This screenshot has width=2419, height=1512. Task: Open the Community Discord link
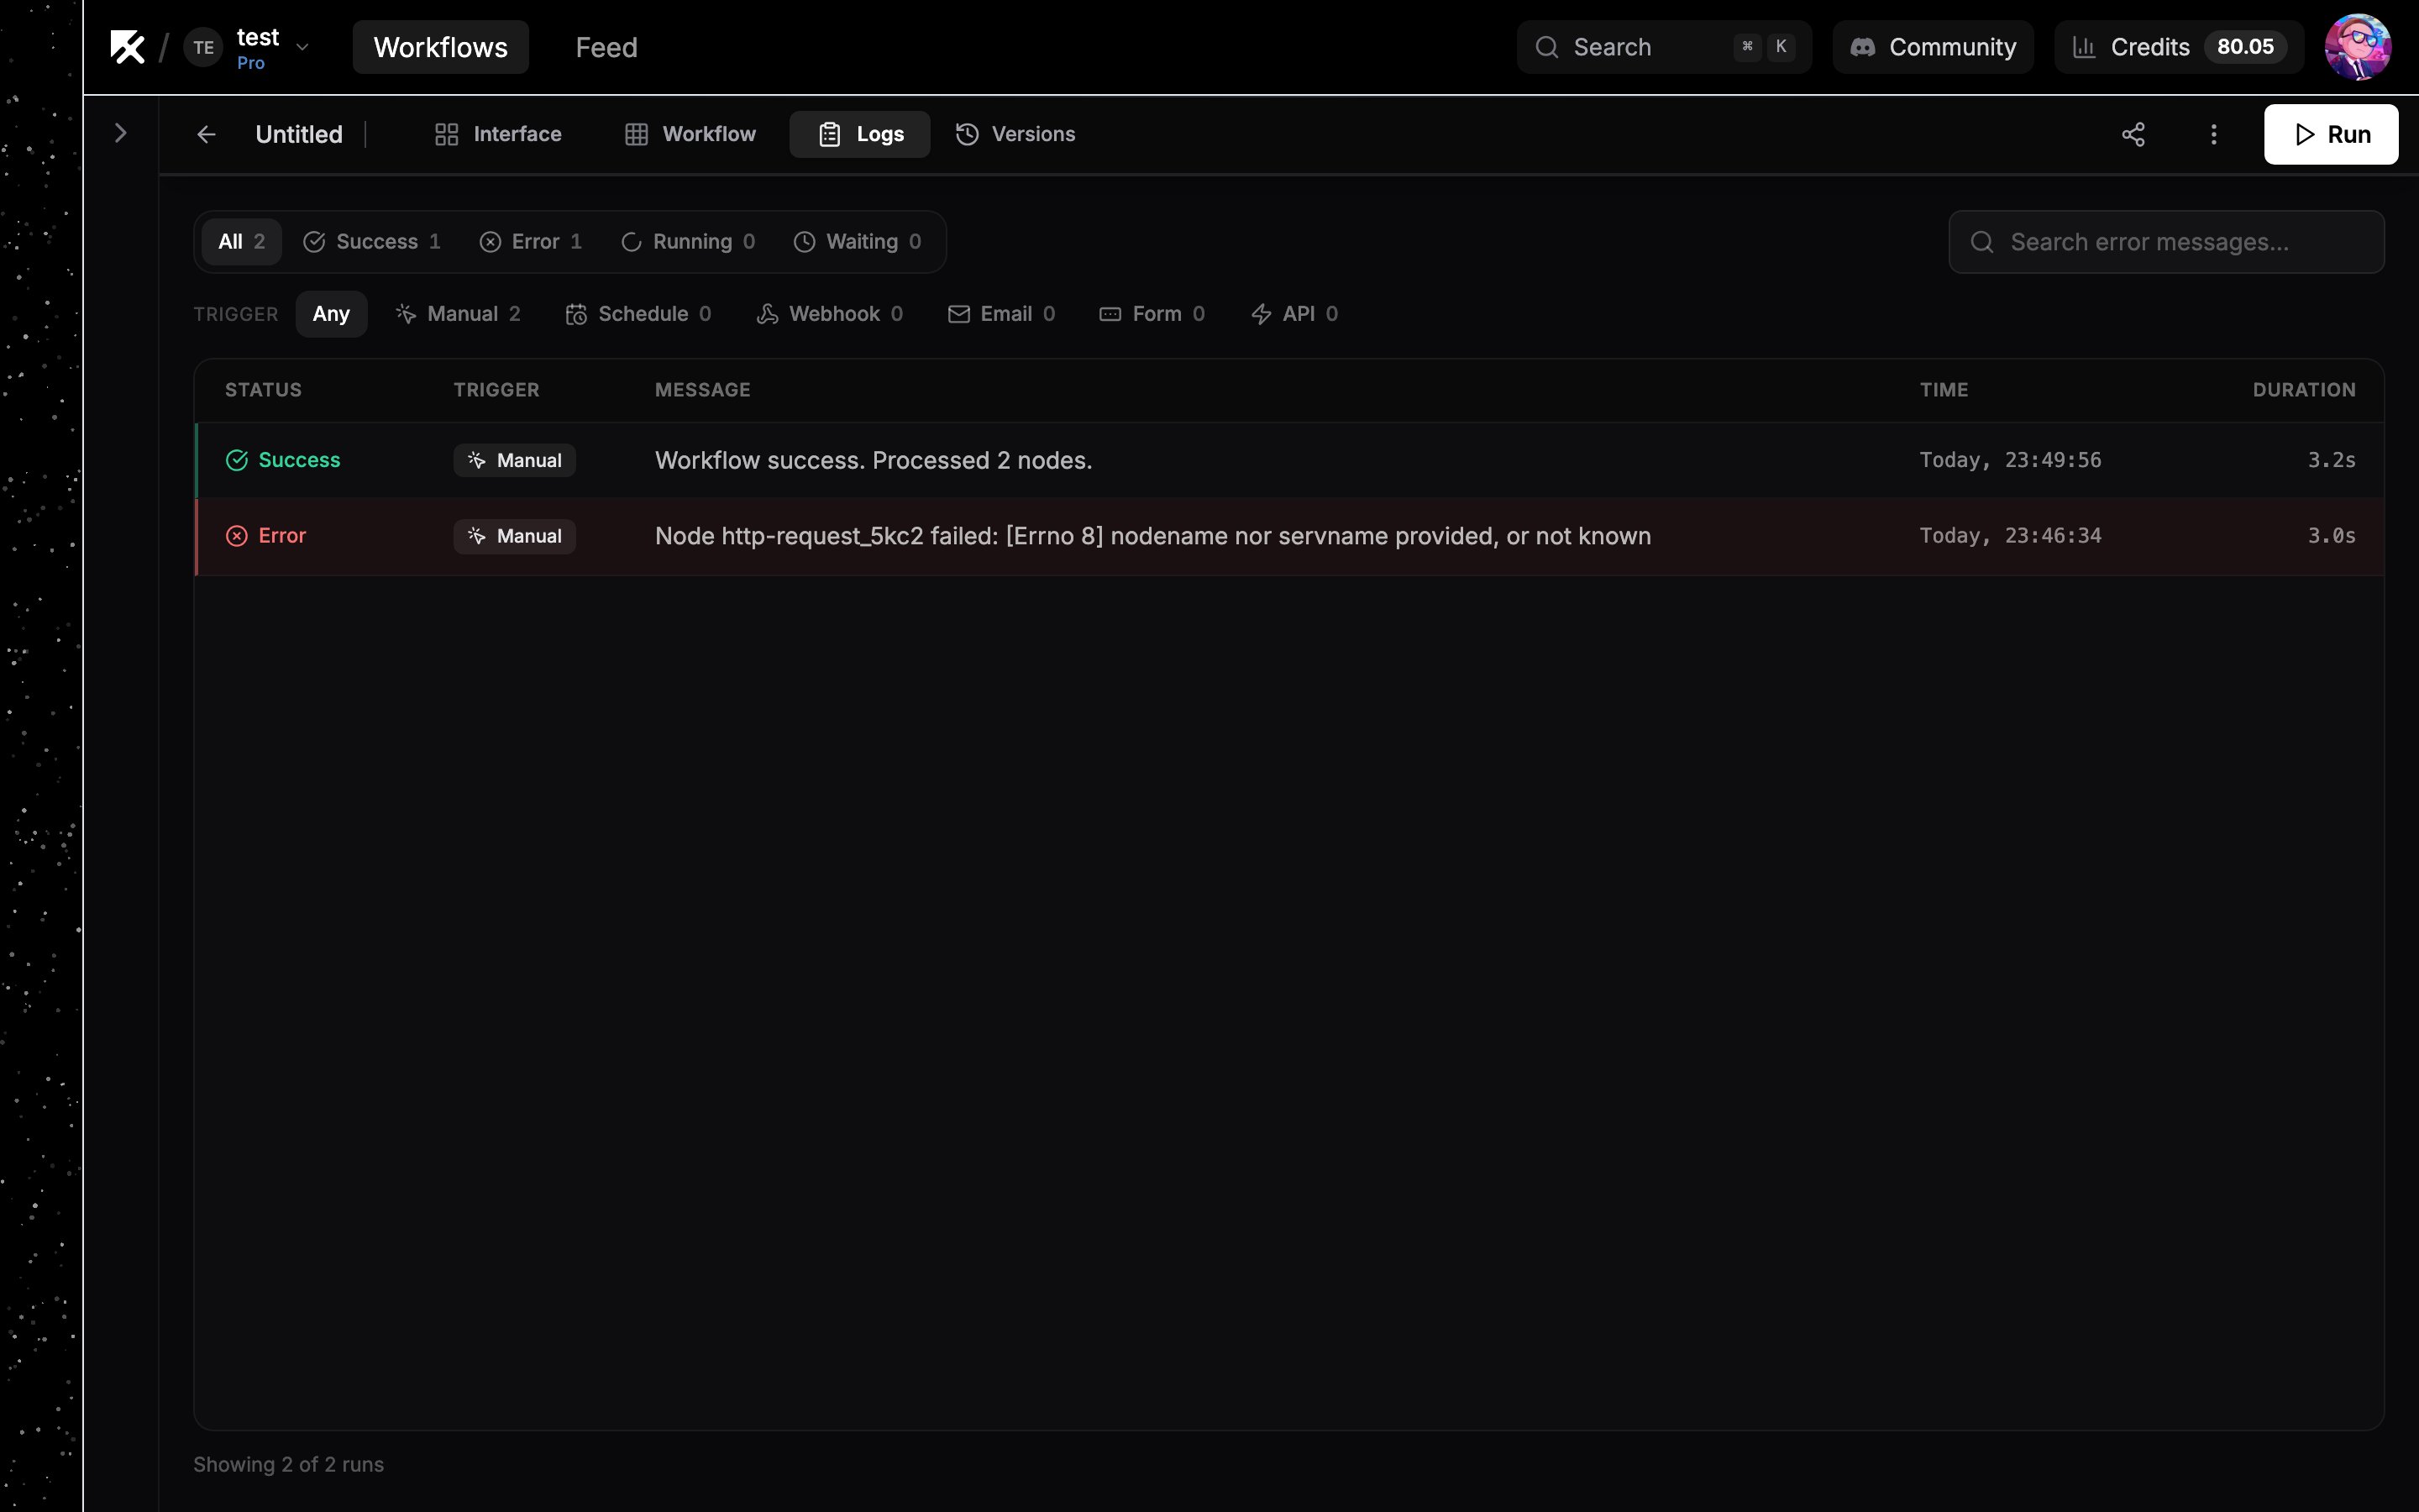point(1932,47)
